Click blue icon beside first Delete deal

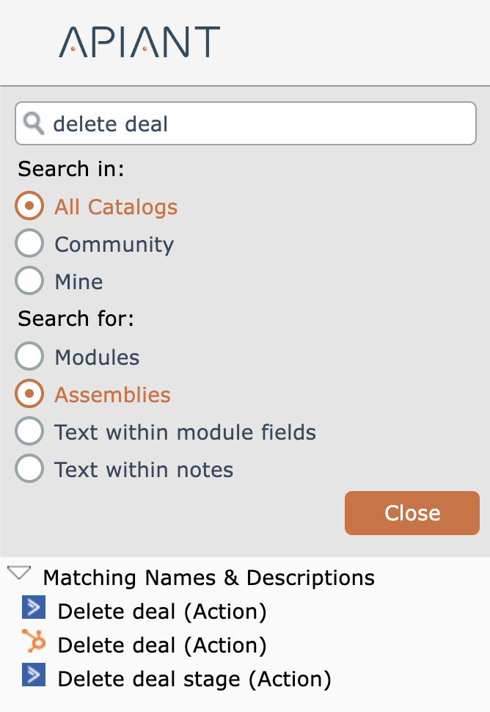[x=34, y=609]
